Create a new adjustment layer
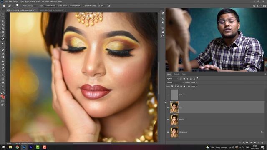Image resolution: width=267 pixels, height=150 pixels. click(x=251, y=142)
